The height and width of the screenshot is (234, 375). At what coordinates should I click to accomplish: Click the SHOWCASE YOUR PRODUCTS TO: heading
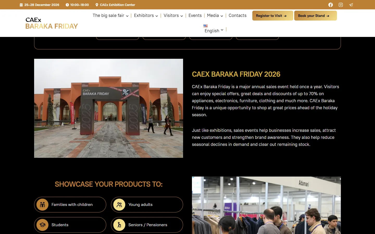(109, 184)
